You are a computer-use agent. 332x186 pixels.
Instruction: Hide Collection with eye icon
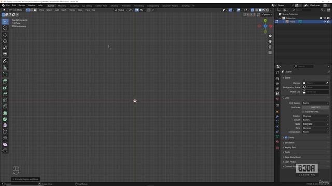coord(324,18)
